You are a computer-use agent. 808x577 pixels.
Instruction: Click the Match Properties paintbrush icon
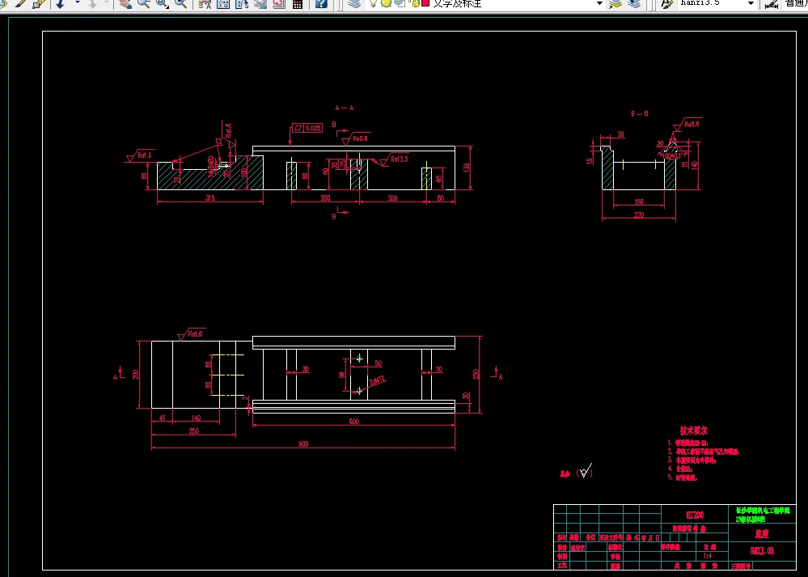click(x=20, y=3)
